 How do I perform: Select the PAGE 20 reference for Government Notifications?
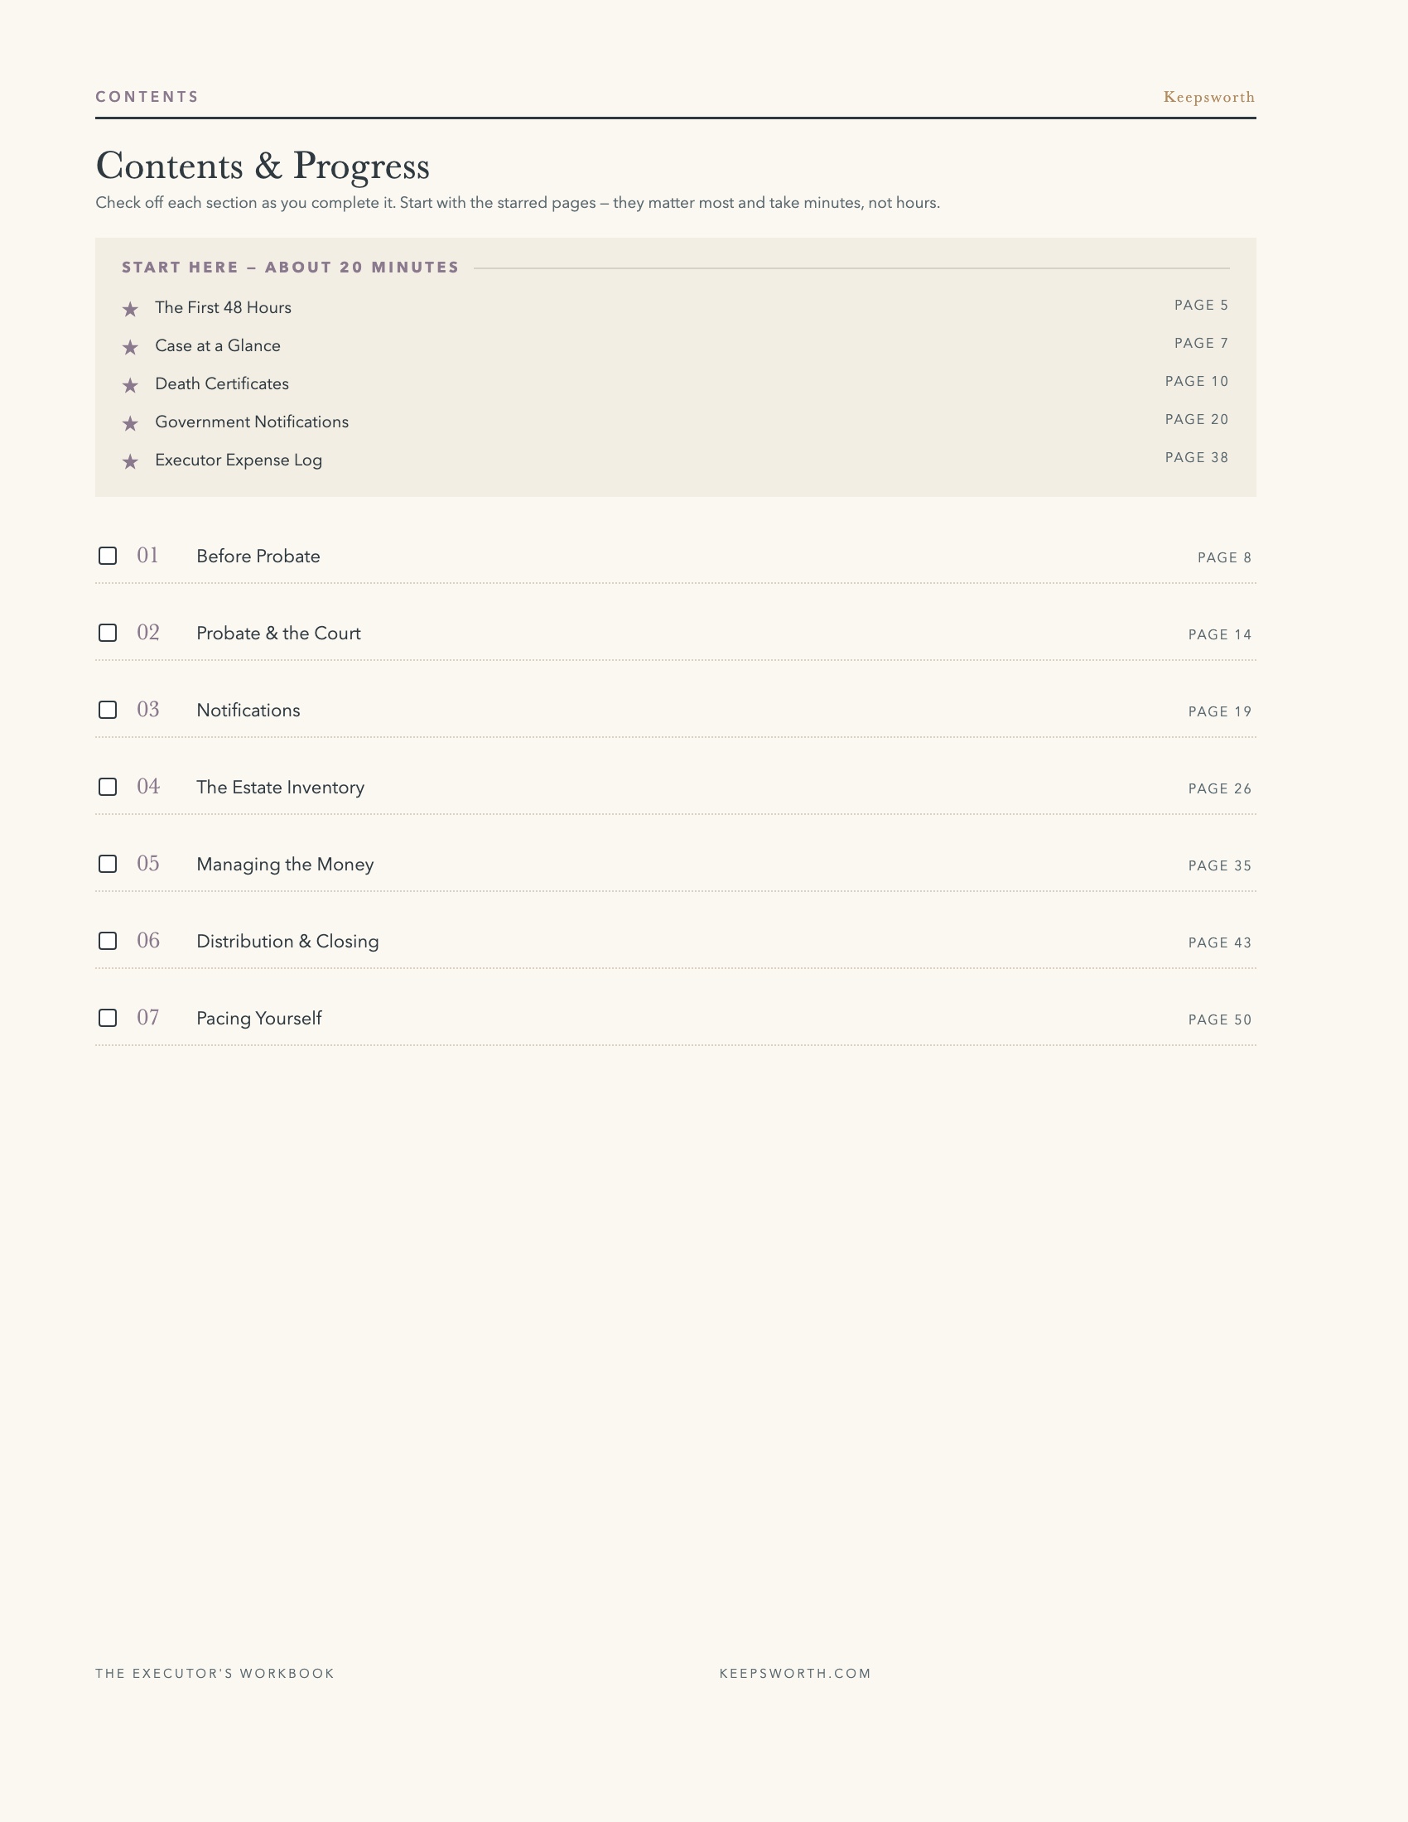coord(1197,420)
